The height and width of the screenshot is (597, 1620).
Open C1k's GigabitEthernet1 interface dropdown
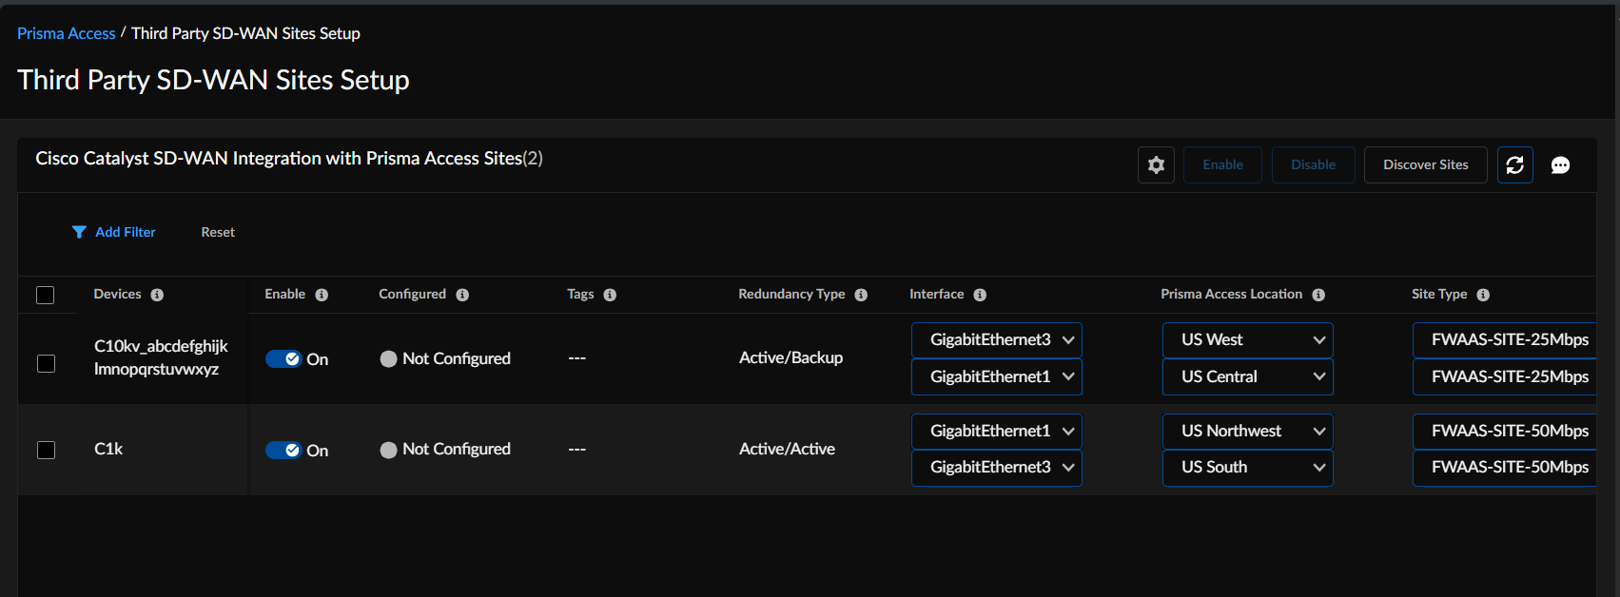(x=996, y=432)
